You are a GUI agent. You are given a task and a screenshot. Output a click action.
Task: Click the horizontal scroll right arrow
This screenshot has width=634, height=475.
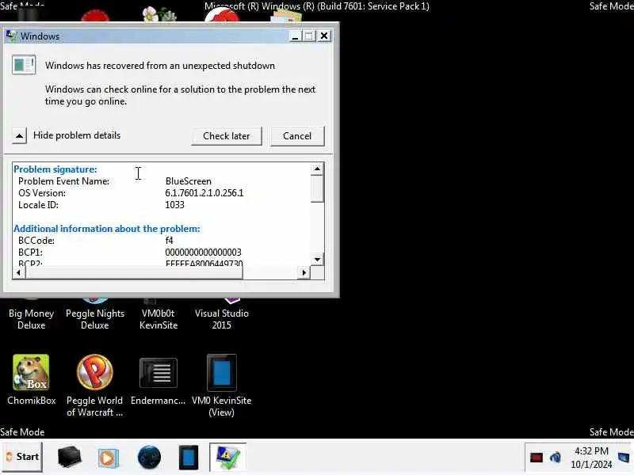tap(304, 272)
